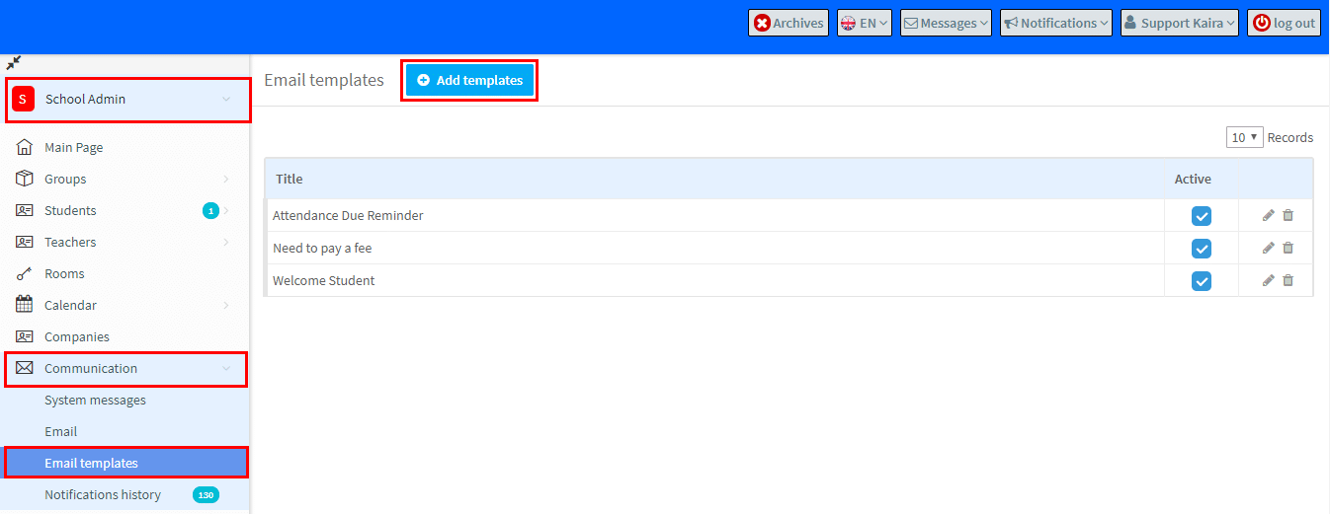Click the Groups box icon
Viewport: 1330px width, 514px height.
pyautogui.click(x=25, y=179)
